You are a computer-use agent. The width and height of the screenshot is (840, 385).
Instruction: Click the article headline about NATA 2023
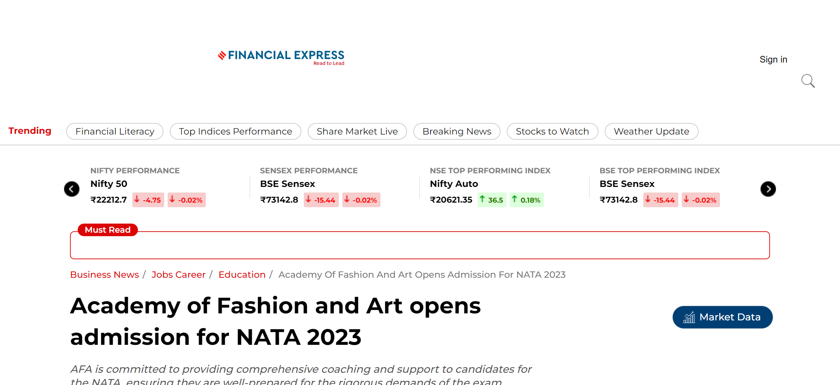click(x=275, y=321)
